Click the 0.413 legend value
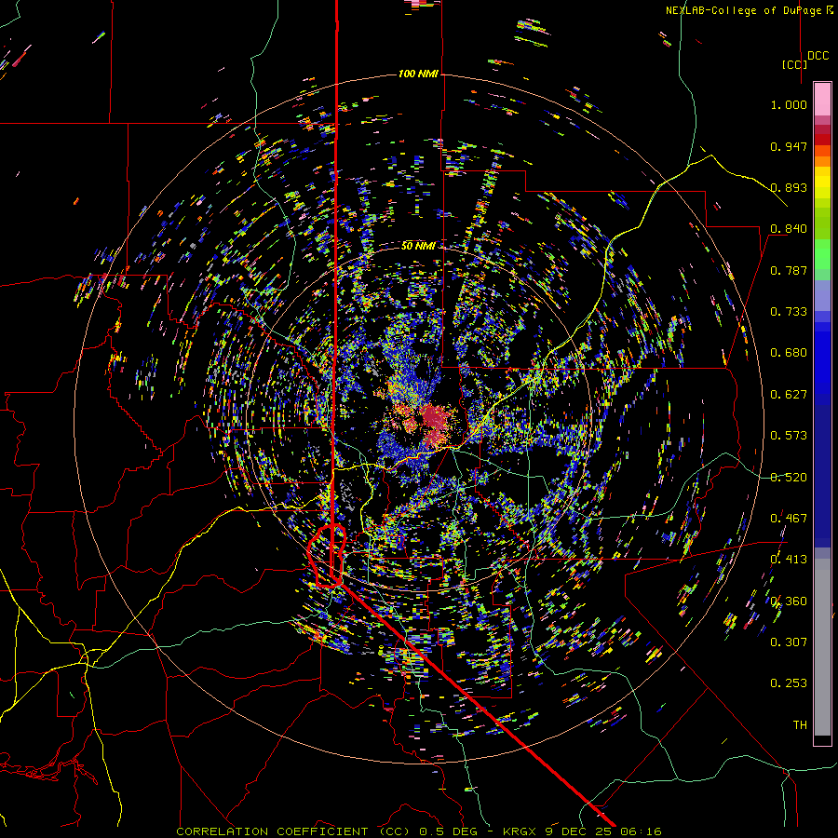Image resolution: width=838 pixels, height=838 pixels. (789, 560)
